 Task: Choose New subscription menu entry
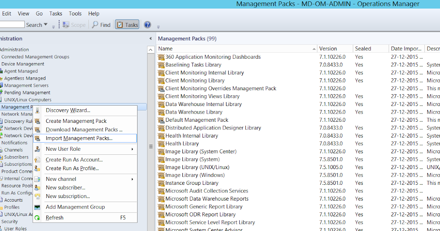click(85, 196)
